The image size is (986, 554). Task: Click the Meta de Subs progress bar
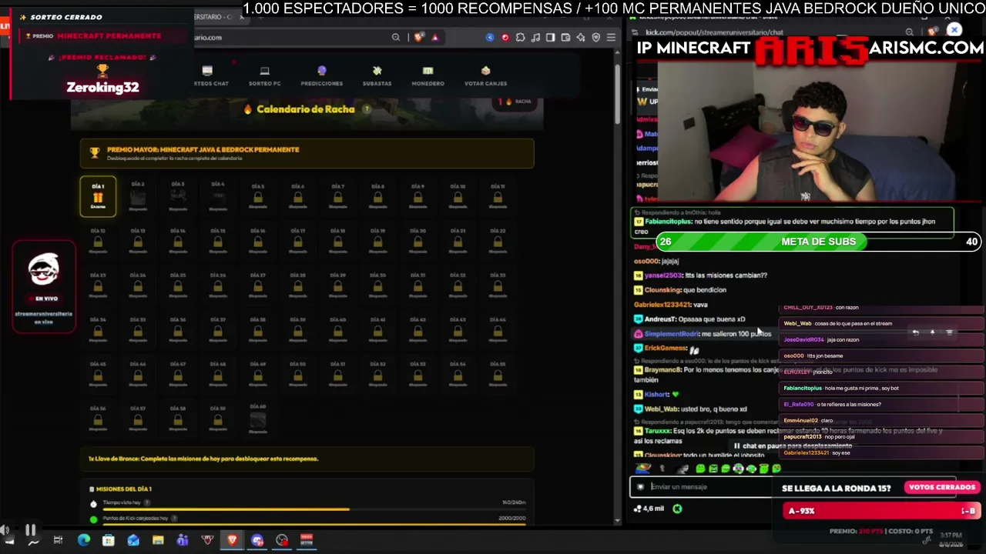818,242
